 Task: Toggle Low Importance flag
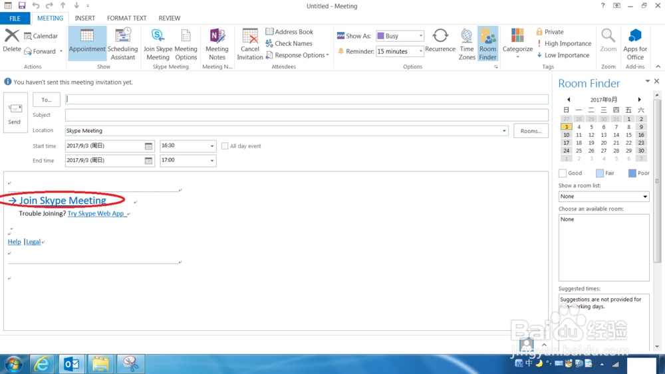[x=563, y=55]
